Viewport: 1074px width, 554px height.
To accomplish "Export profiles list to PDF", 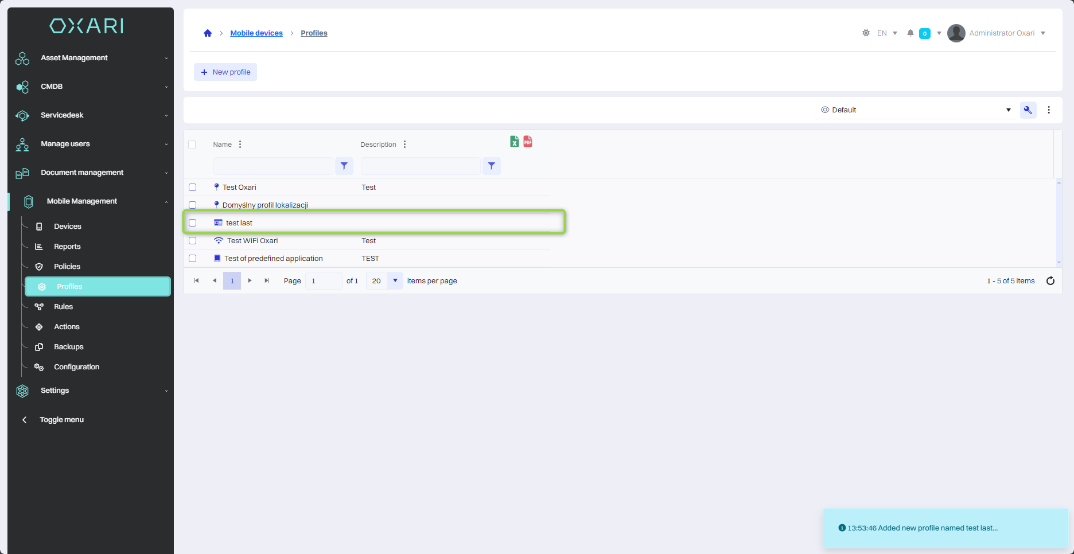I will click(x=528, y=142).
